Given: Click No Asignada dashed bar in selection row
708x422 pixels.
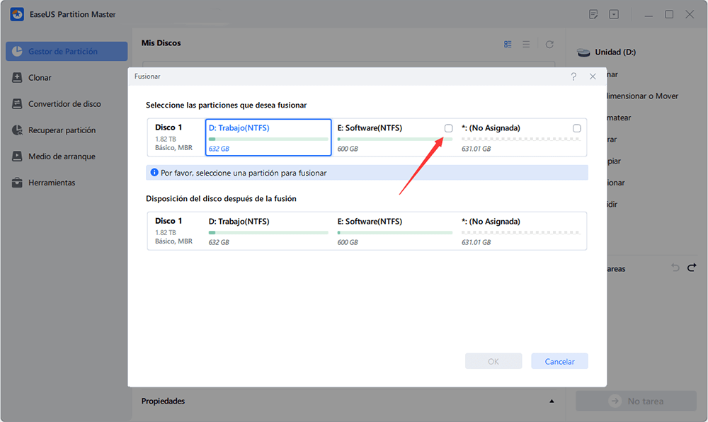Looking at the screenshot, I should click(520, 139).
